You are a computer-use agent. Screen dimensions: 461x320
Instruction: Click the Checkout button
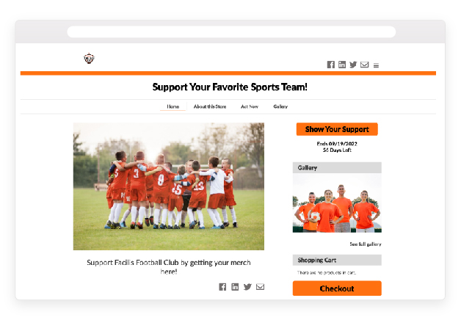pyautogui.click(x=337, y=288)
